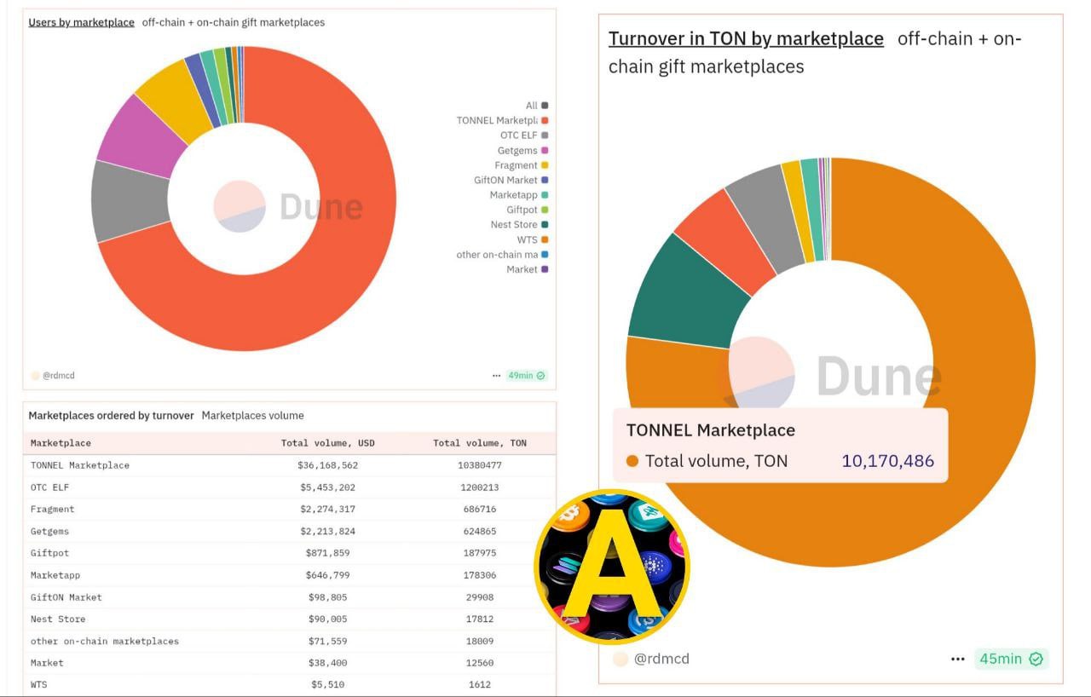Sort by Total volume, USD column header

(328, 443)
